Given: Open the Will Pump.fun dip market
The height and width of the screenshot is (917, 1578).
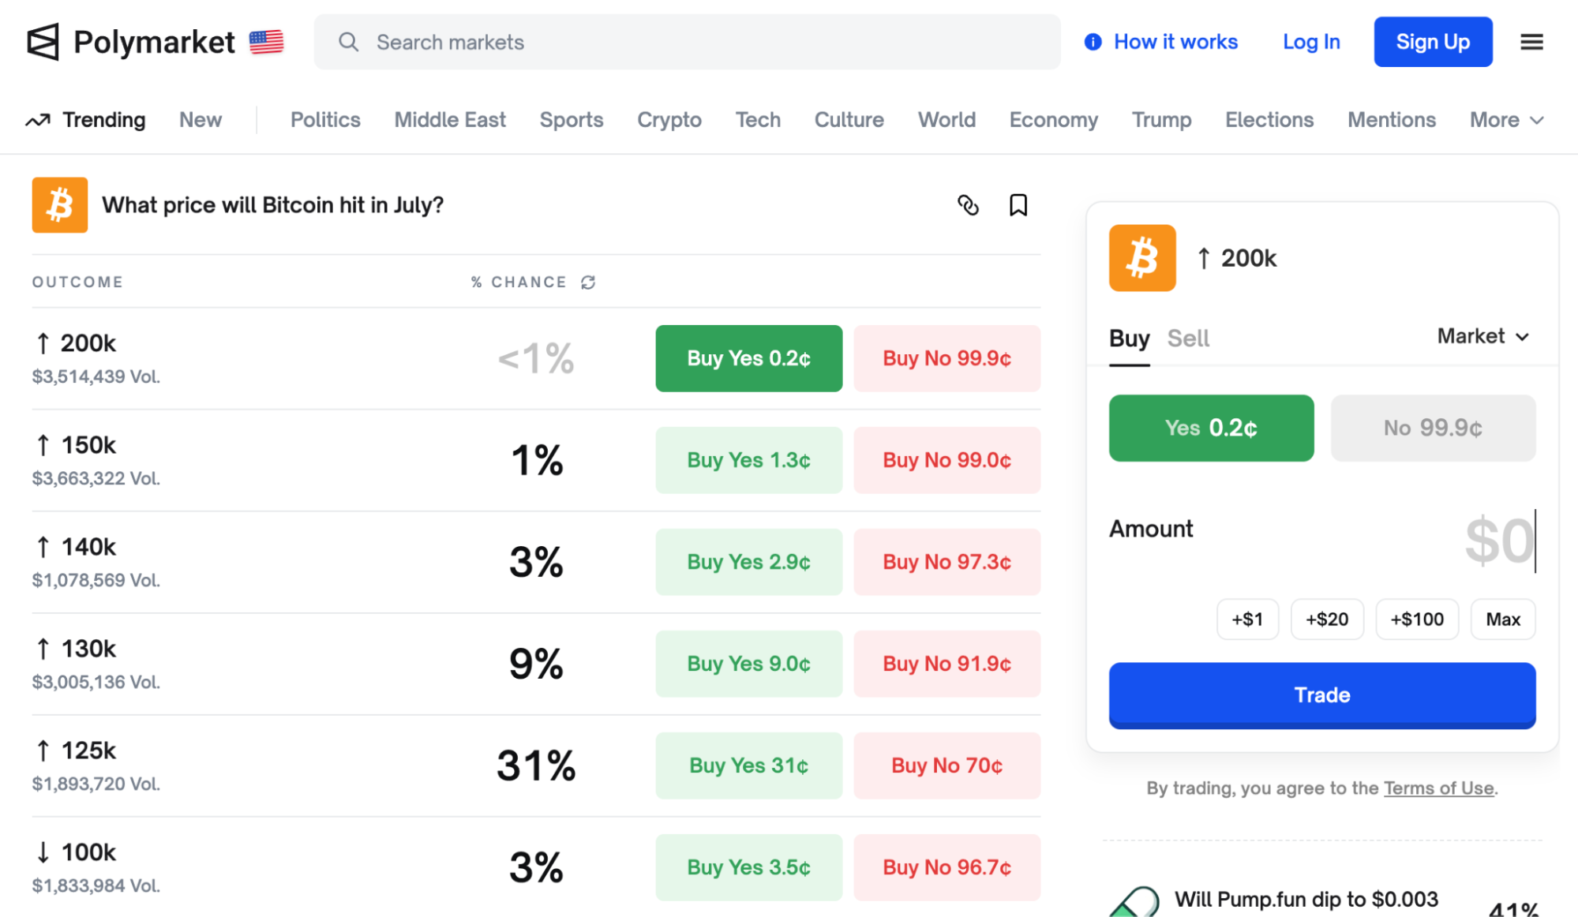Looking at the screenshot, I should 1306,900.
